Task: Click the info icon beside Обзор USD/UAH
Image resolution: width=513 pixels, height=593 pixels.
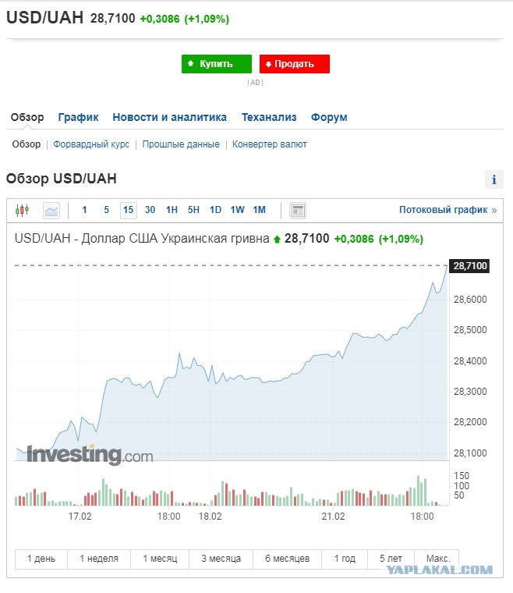Action: [x=494, y=179]
